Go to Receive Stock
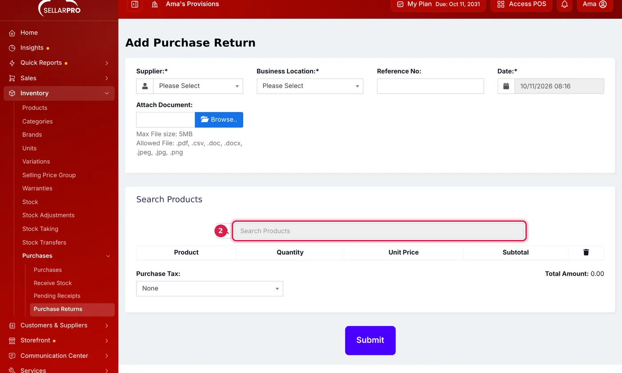The width and height of the screenshot is (622, 373). pyautogui.click(x=52, y=283)
